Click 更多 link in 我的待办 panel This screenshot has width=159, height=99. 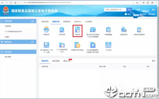click(153, 61)
